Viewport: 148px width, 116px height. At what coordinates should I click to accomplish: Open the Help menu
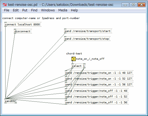point(74,10)
